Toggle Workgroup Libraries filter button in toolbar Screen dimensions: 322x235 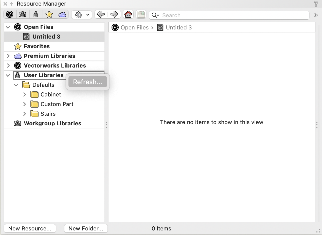tap(23, 14)
